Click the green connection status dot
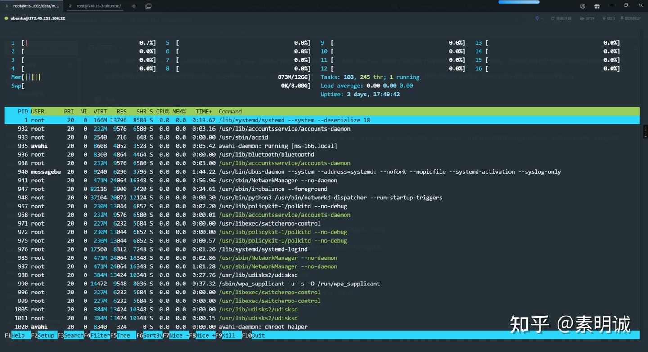The width and height of the screenshot is (648, 352). pyautogui.click(x=6, y=18)
